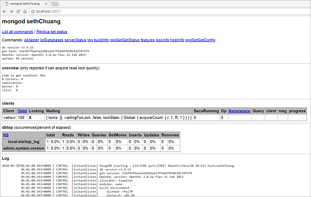Click the progress column header

tap(297, 111)
